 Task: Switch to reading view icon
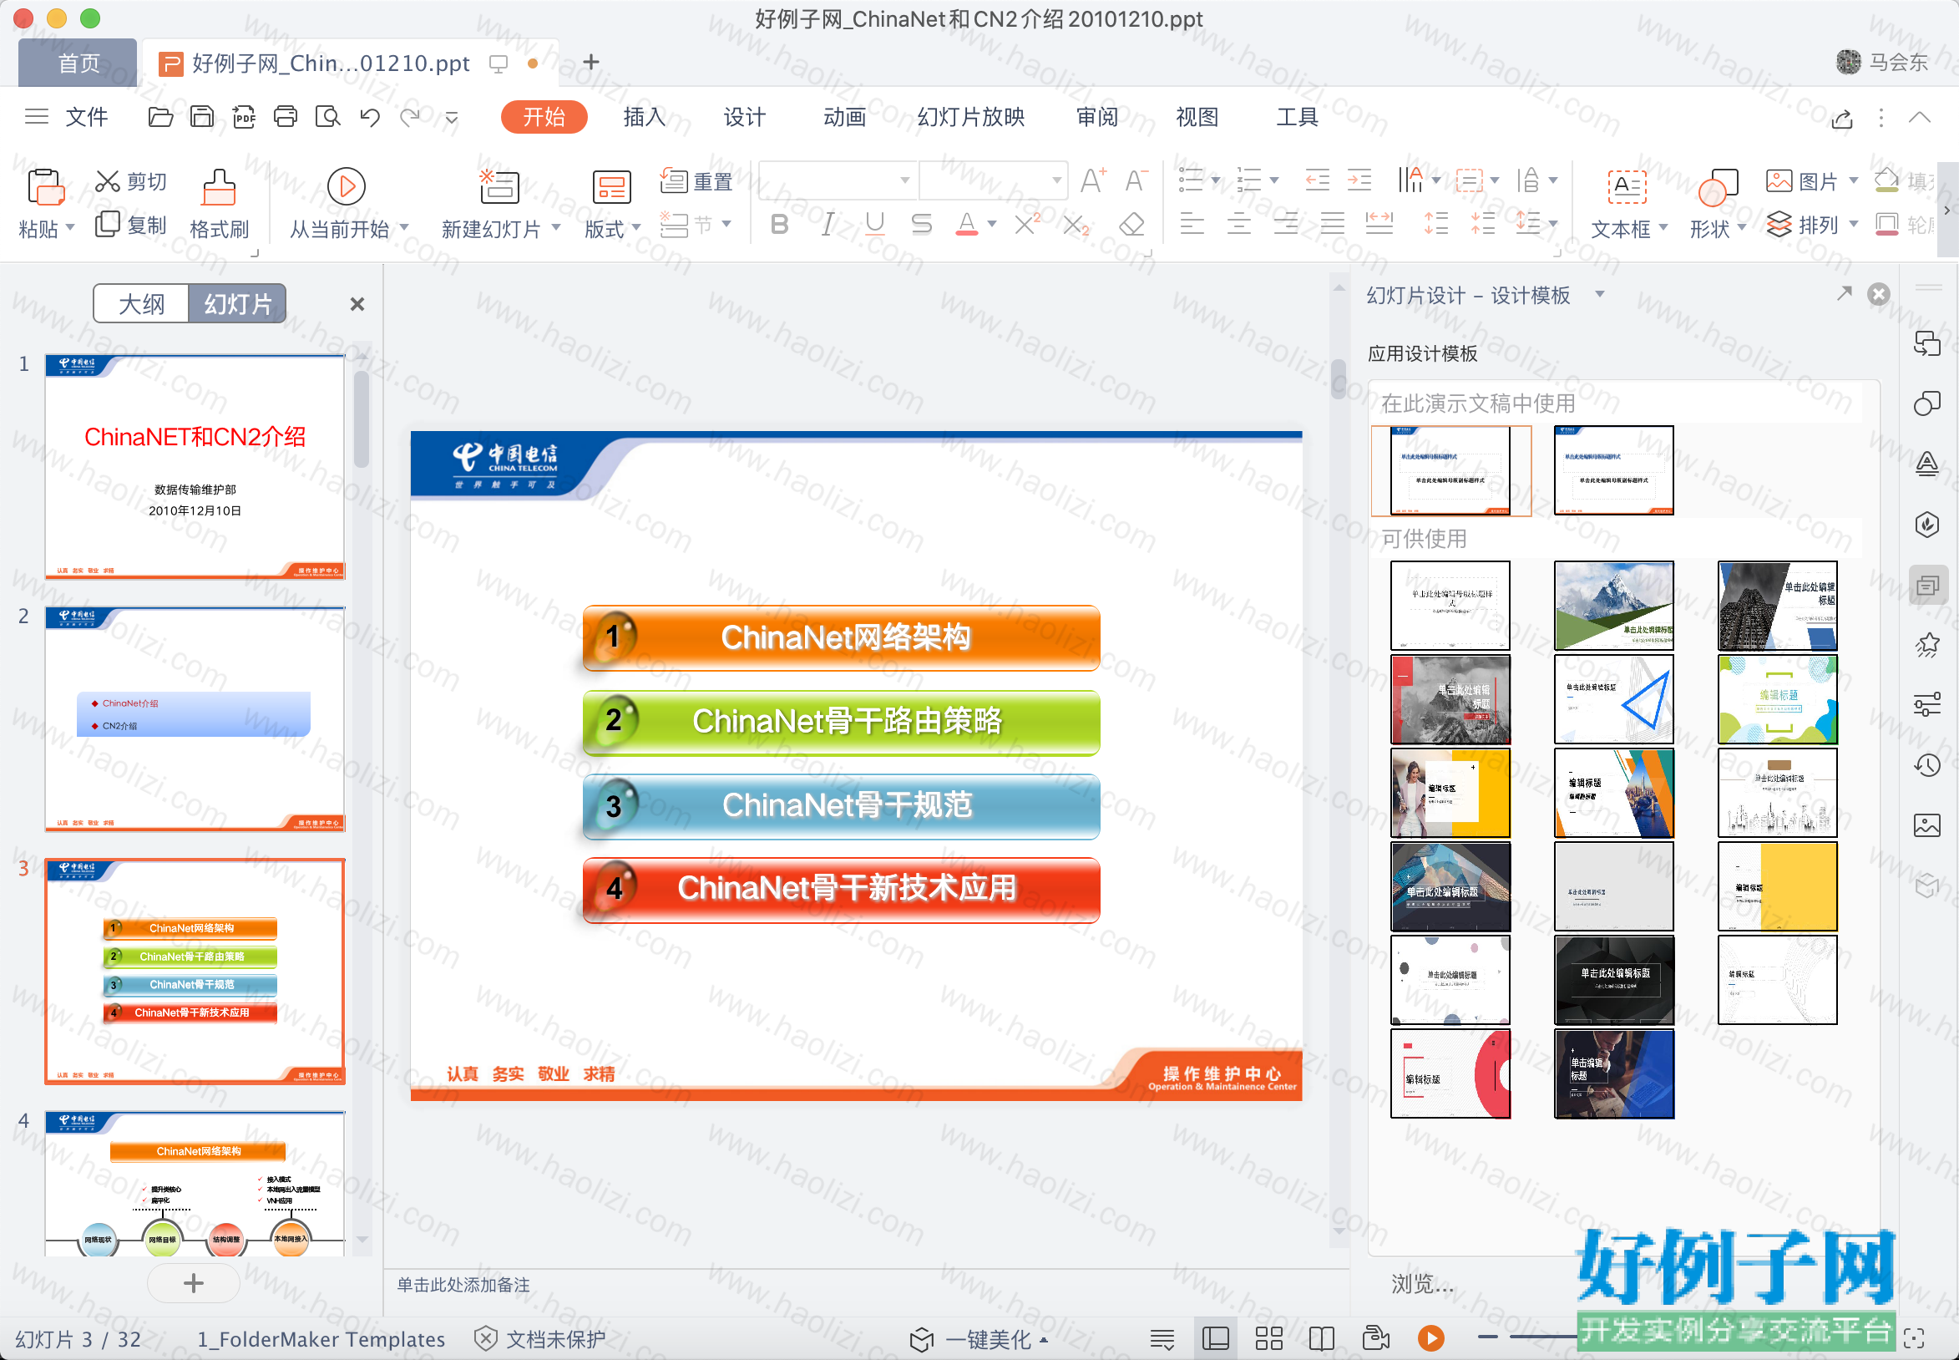click(1321, 1338)
